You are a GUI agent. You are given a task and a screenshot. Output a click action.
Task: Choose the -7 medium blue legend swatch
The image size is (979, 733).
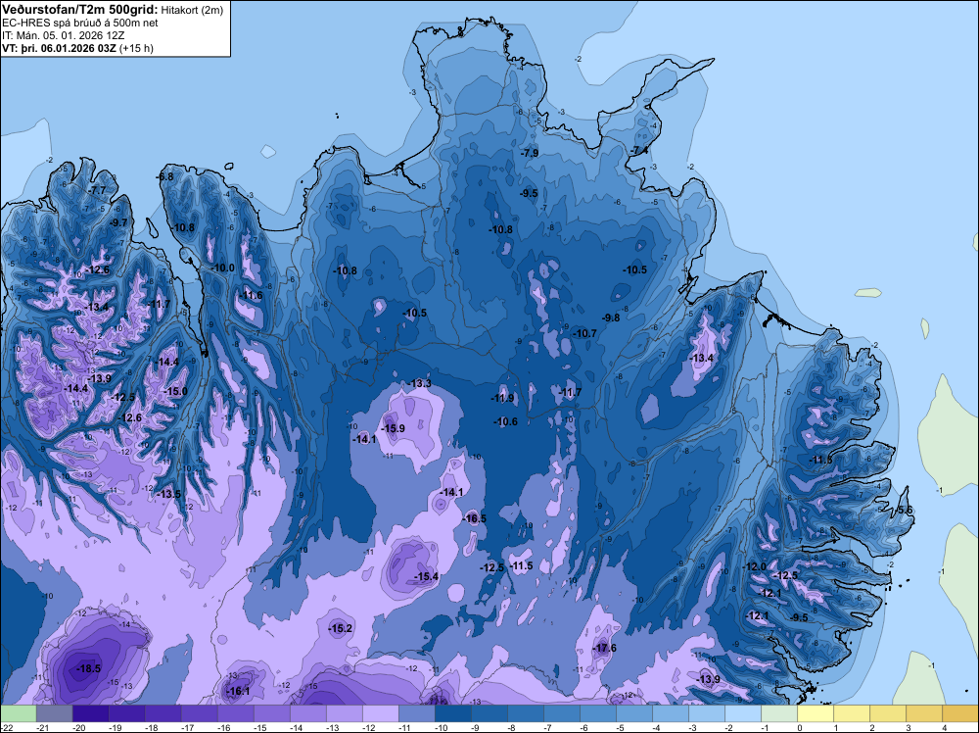tap(562, 713)
